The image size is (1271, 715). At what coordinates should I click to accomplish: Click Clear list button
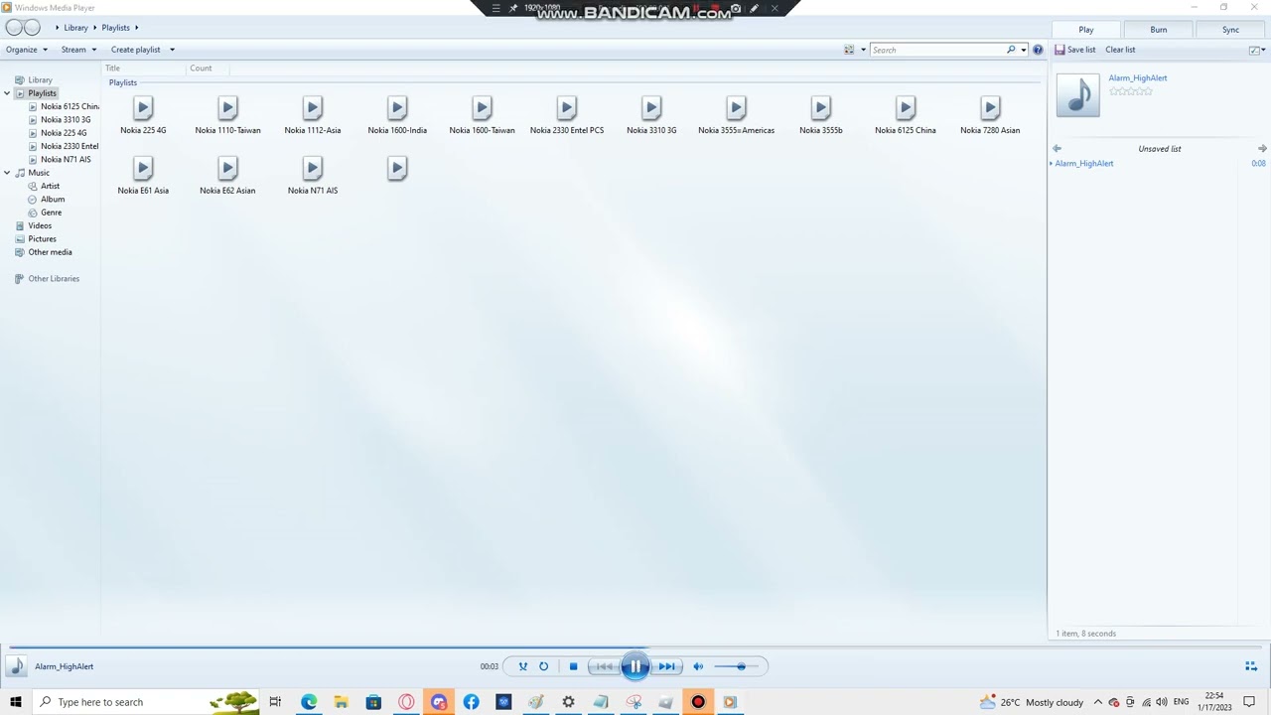(x=1120, y=50)
